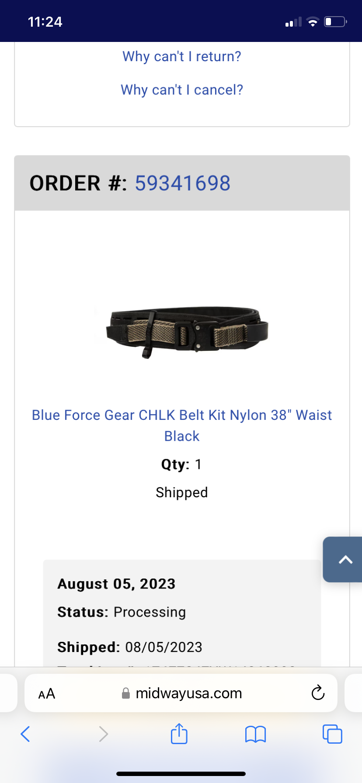Viewport: 362px width, 783px height.
Task: Tap the padlock icon in address bar
Action: click(126, 693)
